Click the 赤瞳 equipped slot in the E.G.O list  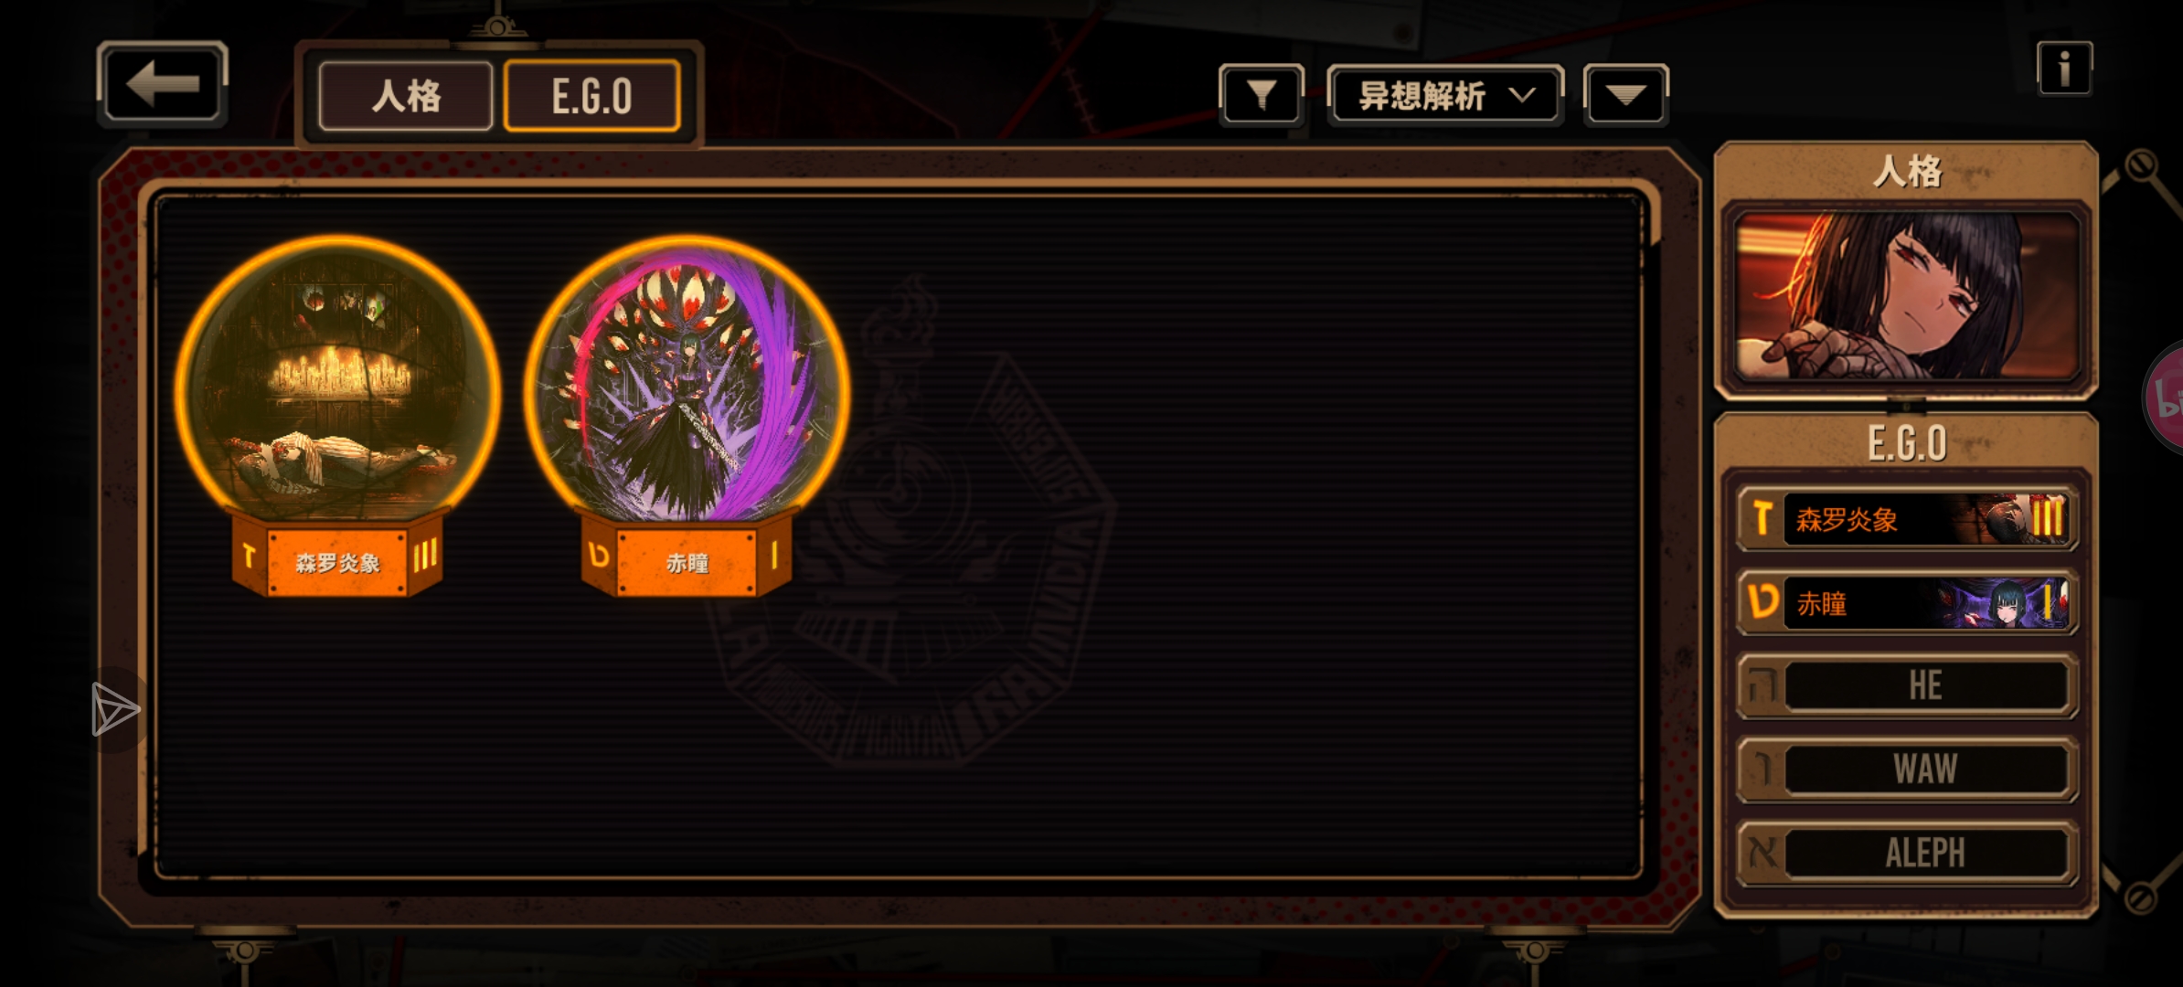(x=1908, y=602)
